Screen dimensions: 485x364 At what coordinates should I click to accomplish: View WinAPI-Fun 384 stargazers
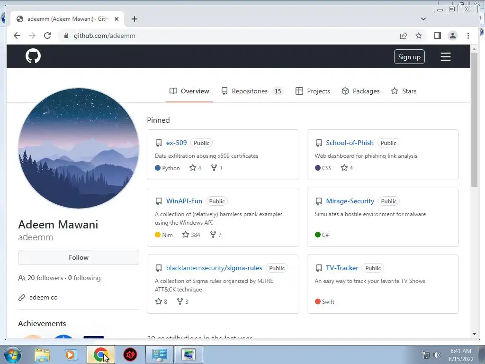(191, 235)
